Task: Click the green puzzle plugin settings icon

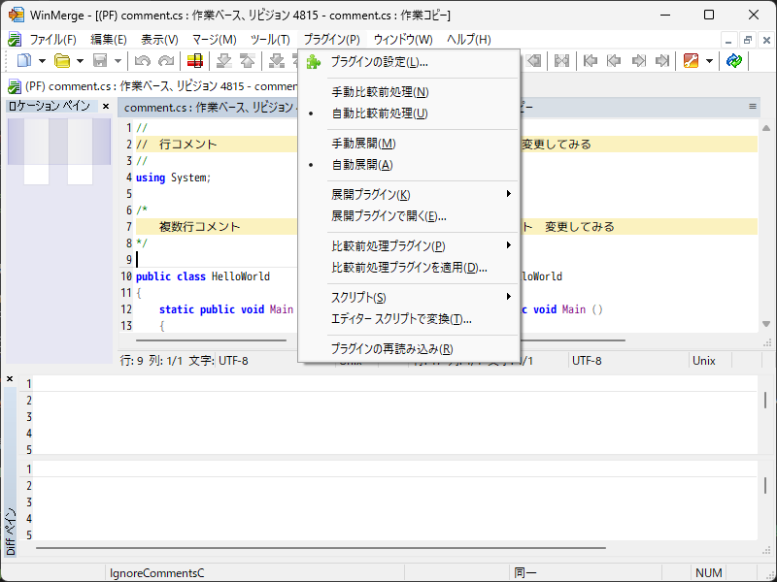Action: click(x=313, y=62)
